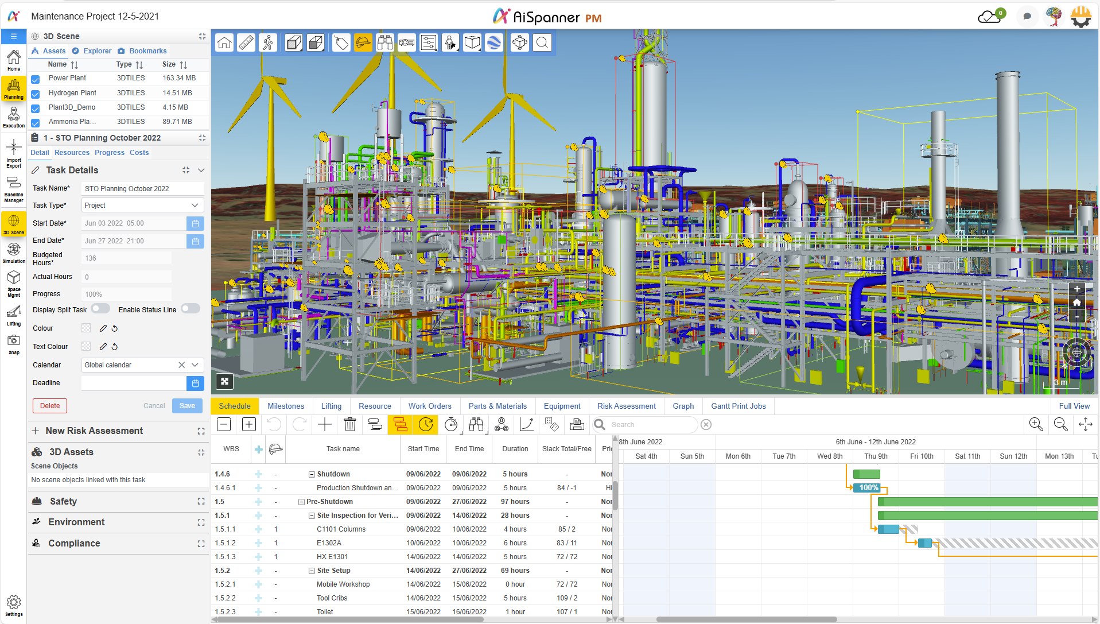Click the Full View link
Screen dimensions: 1100x624
pos(1074,406)
